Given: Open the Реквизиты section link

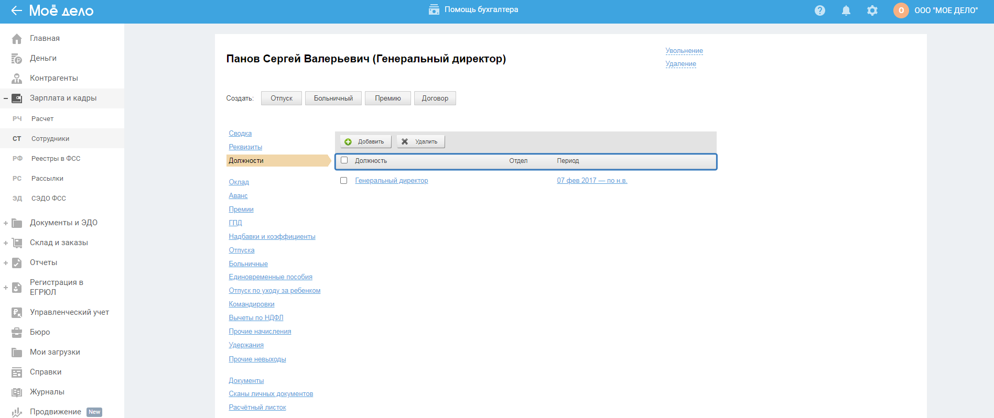Looking at the screenshot, I should (245, 147).
